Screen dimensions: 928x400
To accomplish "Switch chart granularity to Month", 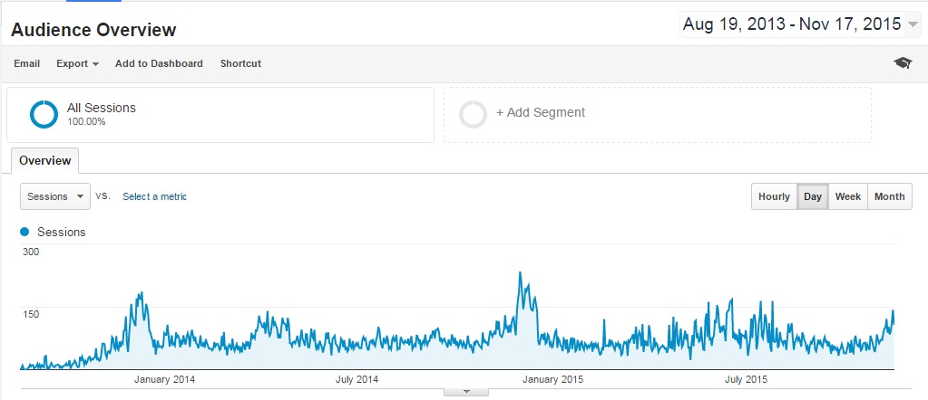I will pyautogui.click(x=890, y=196).
